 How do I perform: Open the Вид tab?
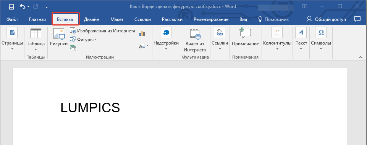pyautogui.click(x=243, y=19)
